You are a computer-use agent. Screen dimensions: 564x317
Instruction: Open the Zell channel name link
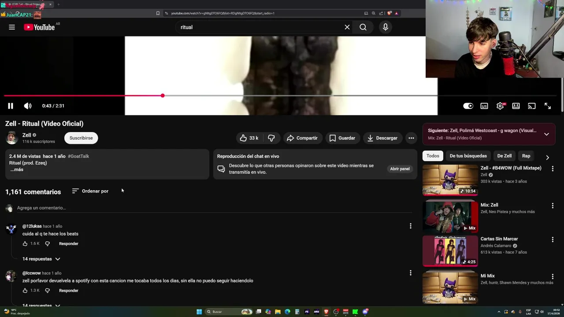pos(27,135)
